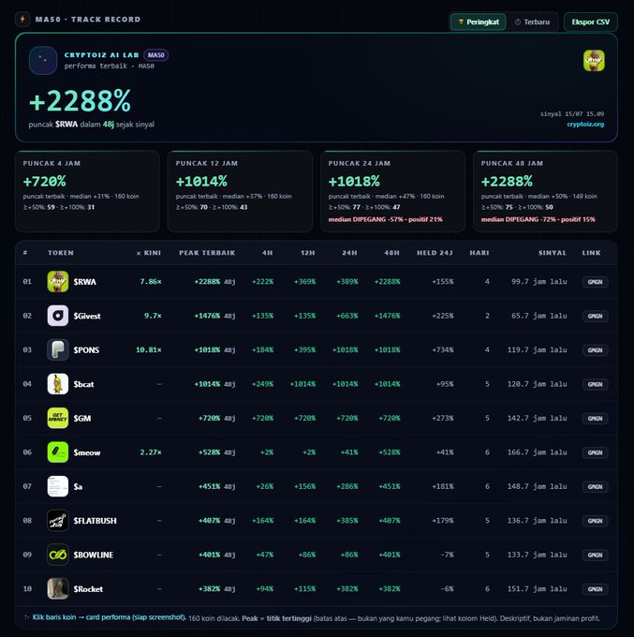Open GMGN link for $PONS row
634x637 pixels.
(x=595, y=349)
